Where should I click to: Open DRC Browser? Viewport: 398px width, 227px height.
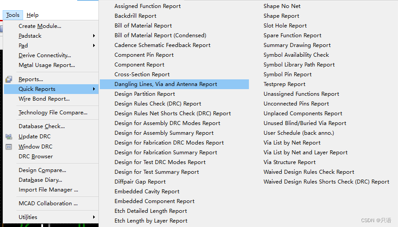point(35,157)
